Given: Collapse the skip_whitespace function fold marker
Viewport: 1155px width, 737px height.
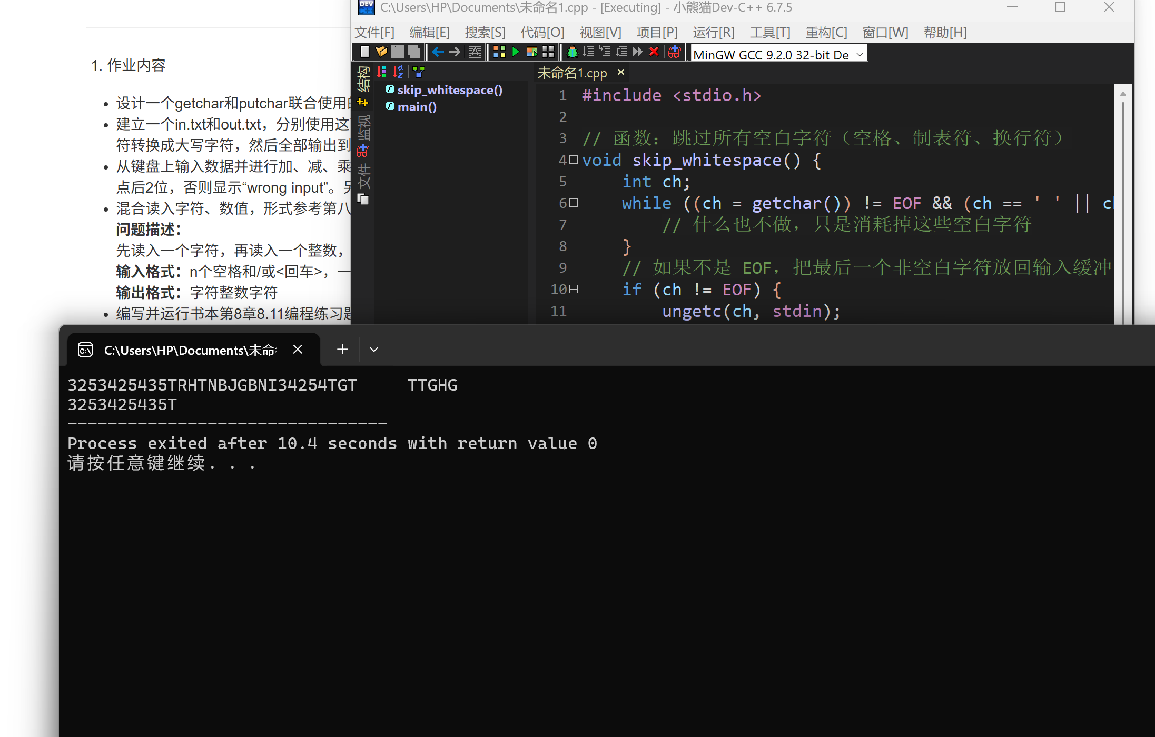Looking at the screenshot, I should 574,160.
